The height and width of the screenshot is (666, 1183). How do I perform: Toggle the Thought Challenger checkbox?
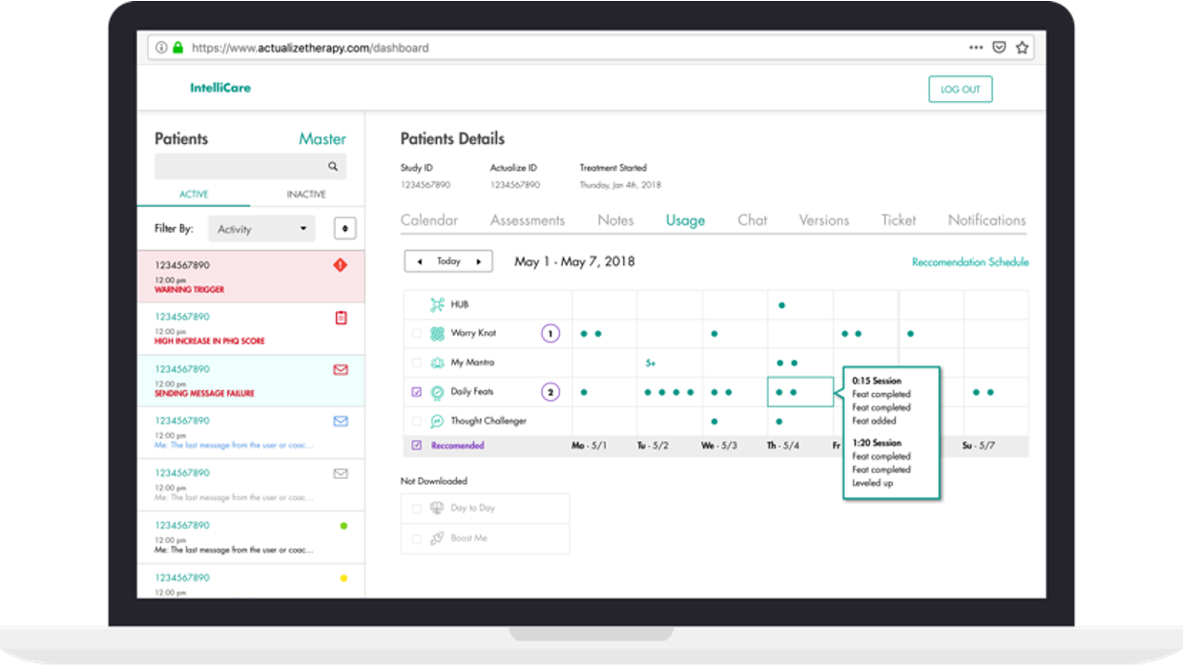coord(416,421)
